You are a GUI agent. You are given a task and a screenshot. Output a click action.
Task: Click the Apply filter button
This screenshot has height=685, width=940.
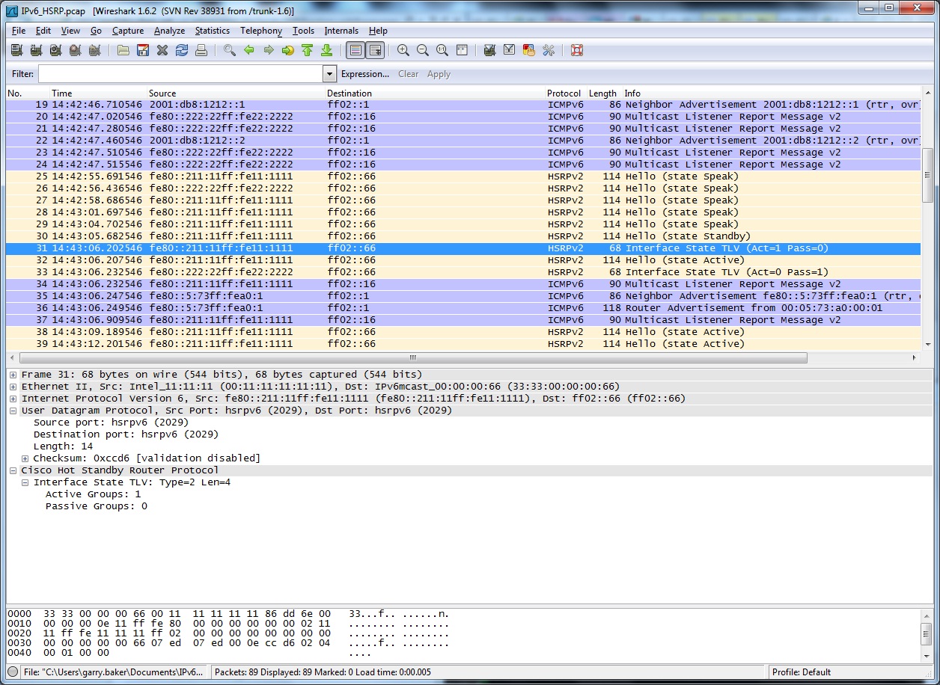[x=439, y=74]
